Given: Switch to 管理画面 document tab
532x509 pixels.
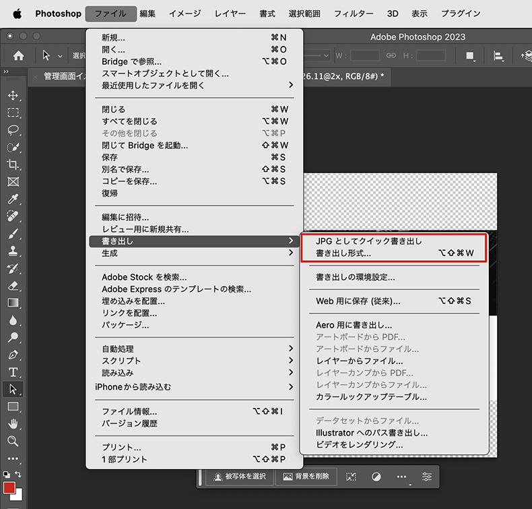Looking at the screenshot, I should pyautogui.click(x=65, y=76).
